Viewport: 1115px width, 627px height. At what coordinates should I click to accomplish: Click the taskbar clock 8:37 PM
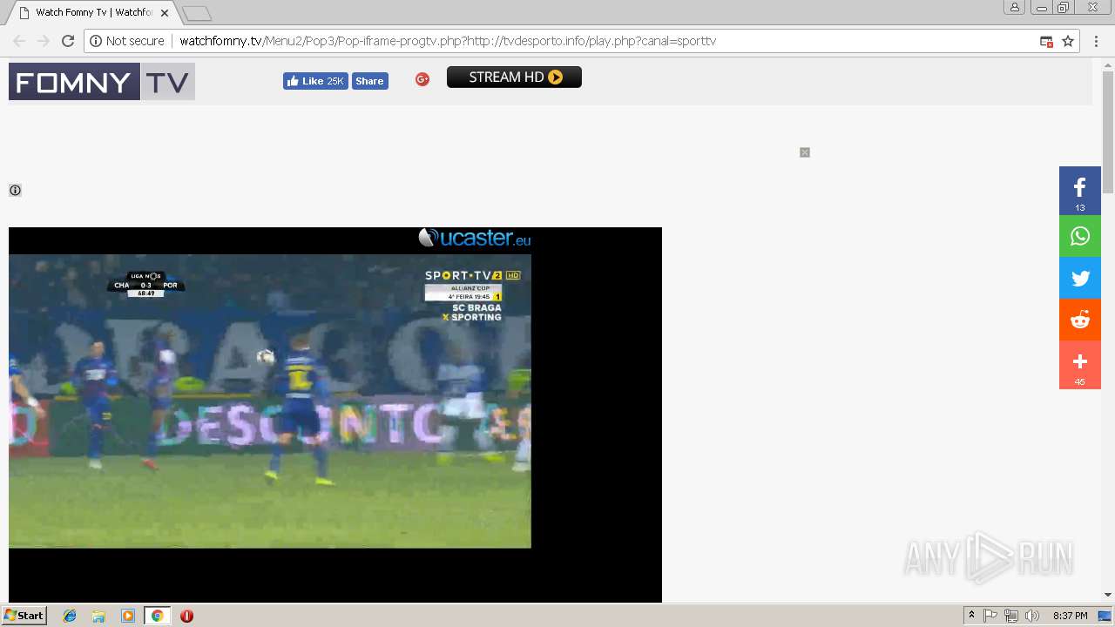(x=1070, y=616)
